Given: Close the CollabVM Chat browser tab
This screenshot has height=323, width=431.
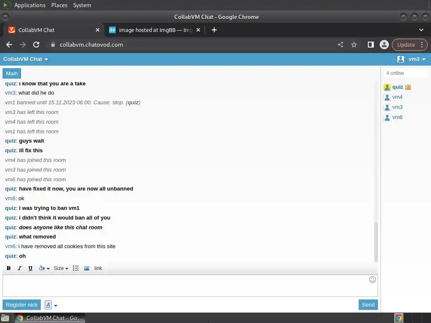Looking at the screenshot, I should point(98,30).
